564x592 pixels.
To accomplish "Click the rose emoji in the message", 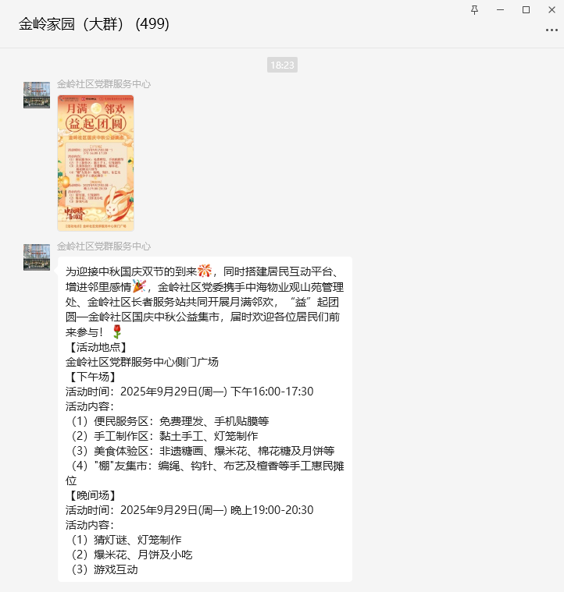I will pyautogui.click(x=117, y=331).
